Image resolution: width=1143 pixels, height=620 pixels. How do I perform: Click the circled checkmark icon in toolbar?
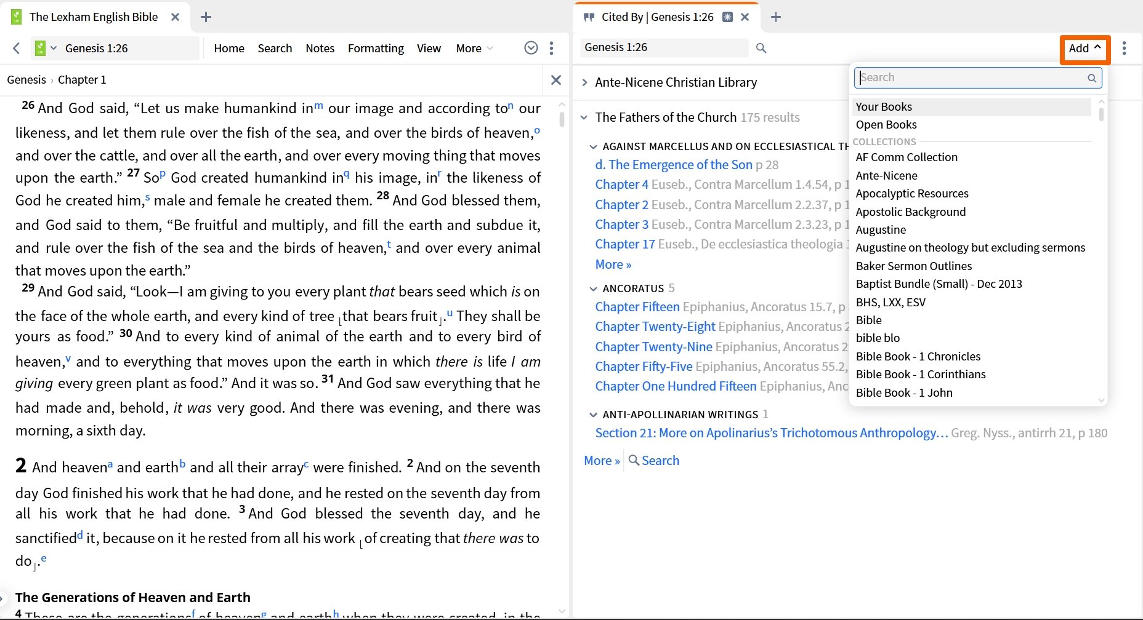point(531,48)
